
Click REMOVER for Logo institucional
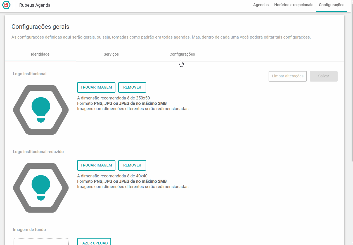[132, 87]
